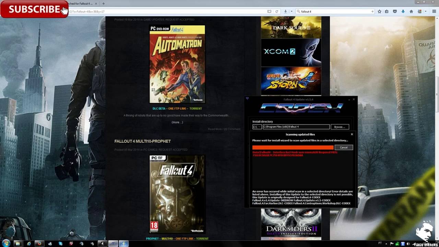This screenshot has width=439, height=247.
Task: Go to the home page with the house icon
Action: coord(411,11)
